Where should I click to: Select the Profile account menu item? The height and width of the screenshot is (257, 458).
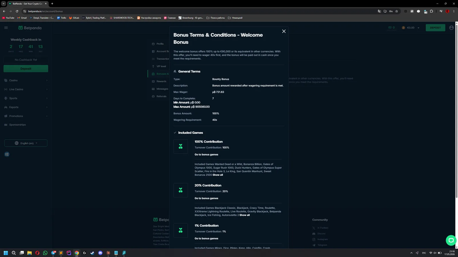160,44
